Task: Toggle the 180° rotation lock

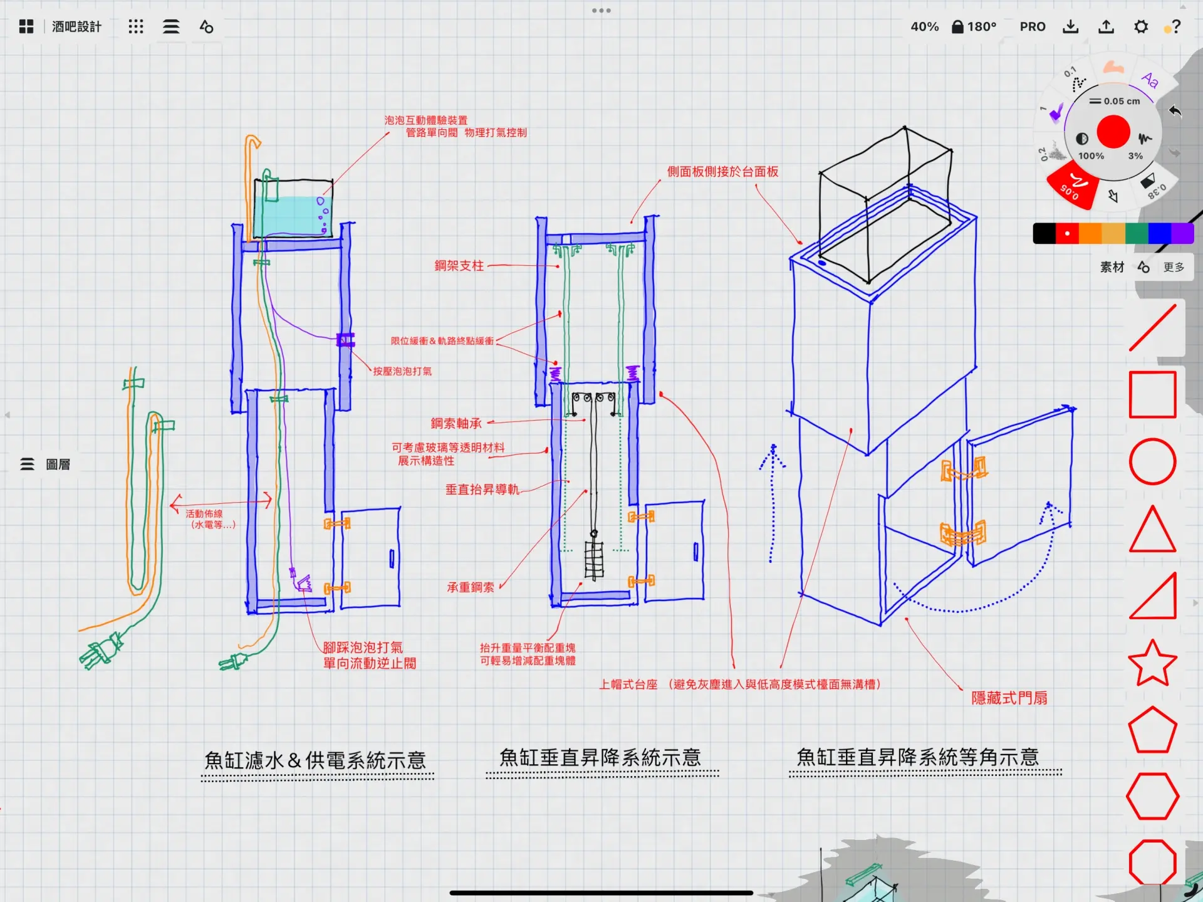Action: pos(974,26)
